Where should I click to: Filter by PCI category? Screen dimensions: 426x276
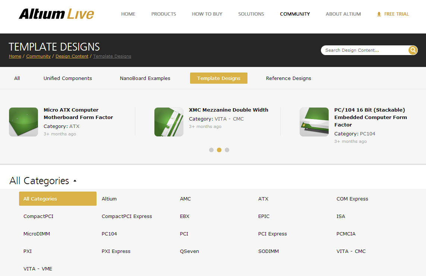pos(184,234)
